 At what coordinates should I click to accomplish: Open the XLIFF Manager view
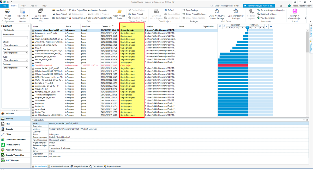pyautogui.click(x=15, y=160)
